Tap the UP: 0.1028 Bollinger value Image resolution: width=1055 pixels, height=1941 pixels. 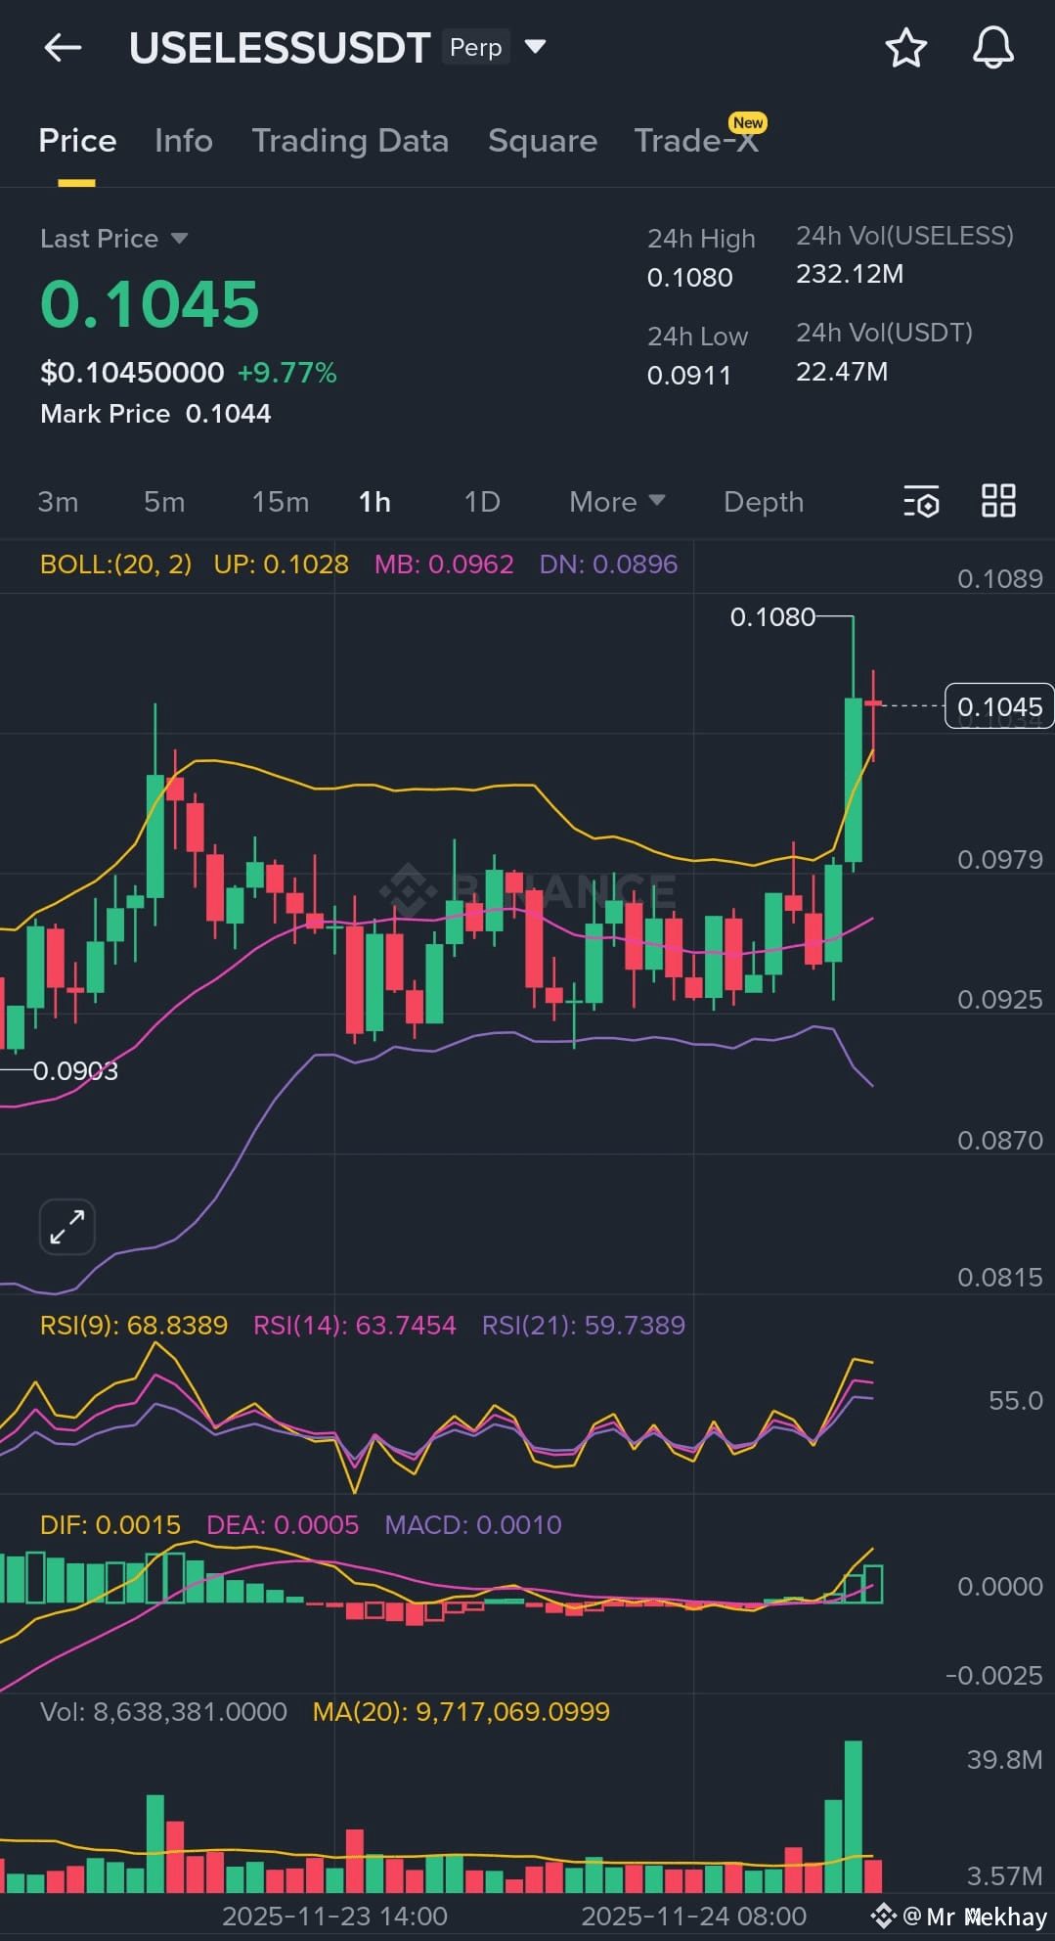pos(282,564)
